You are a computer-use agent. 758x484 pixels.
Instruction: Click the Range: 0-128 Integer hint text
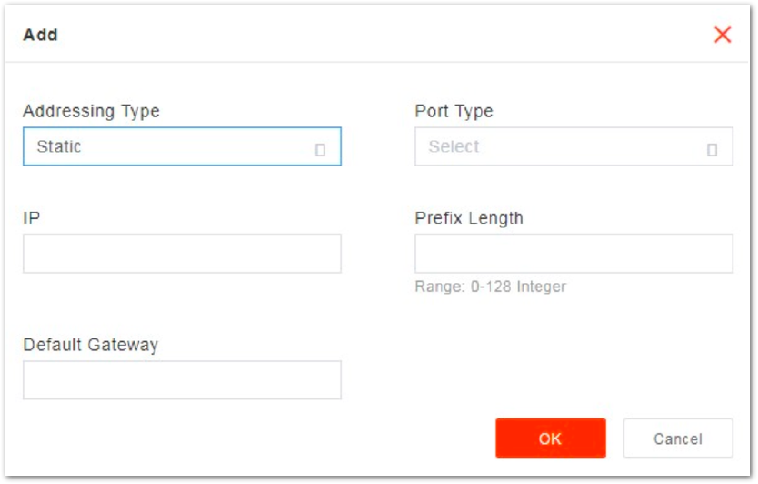(x=490, y=287)
